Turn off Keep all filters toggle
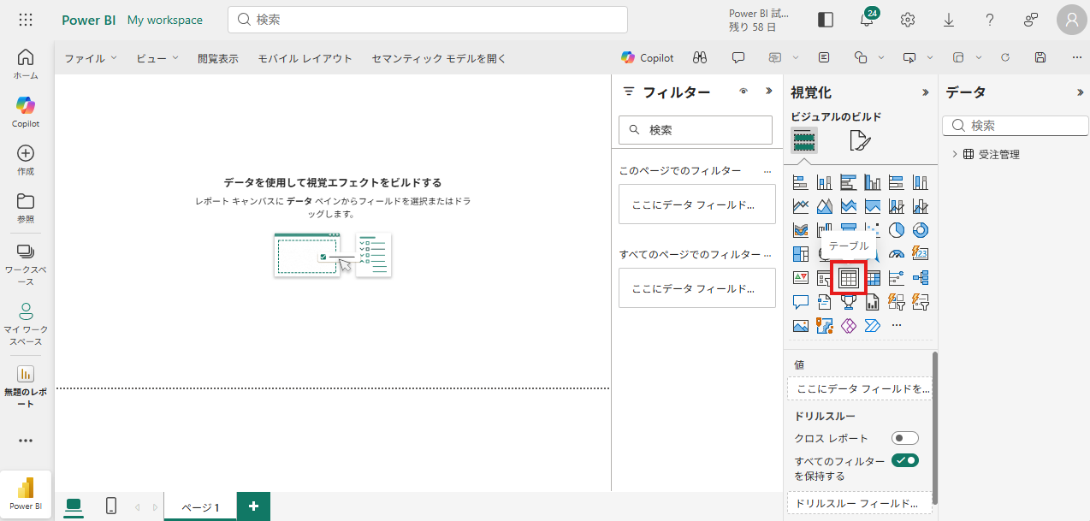1090x521 pixels. tap(904, 460)
